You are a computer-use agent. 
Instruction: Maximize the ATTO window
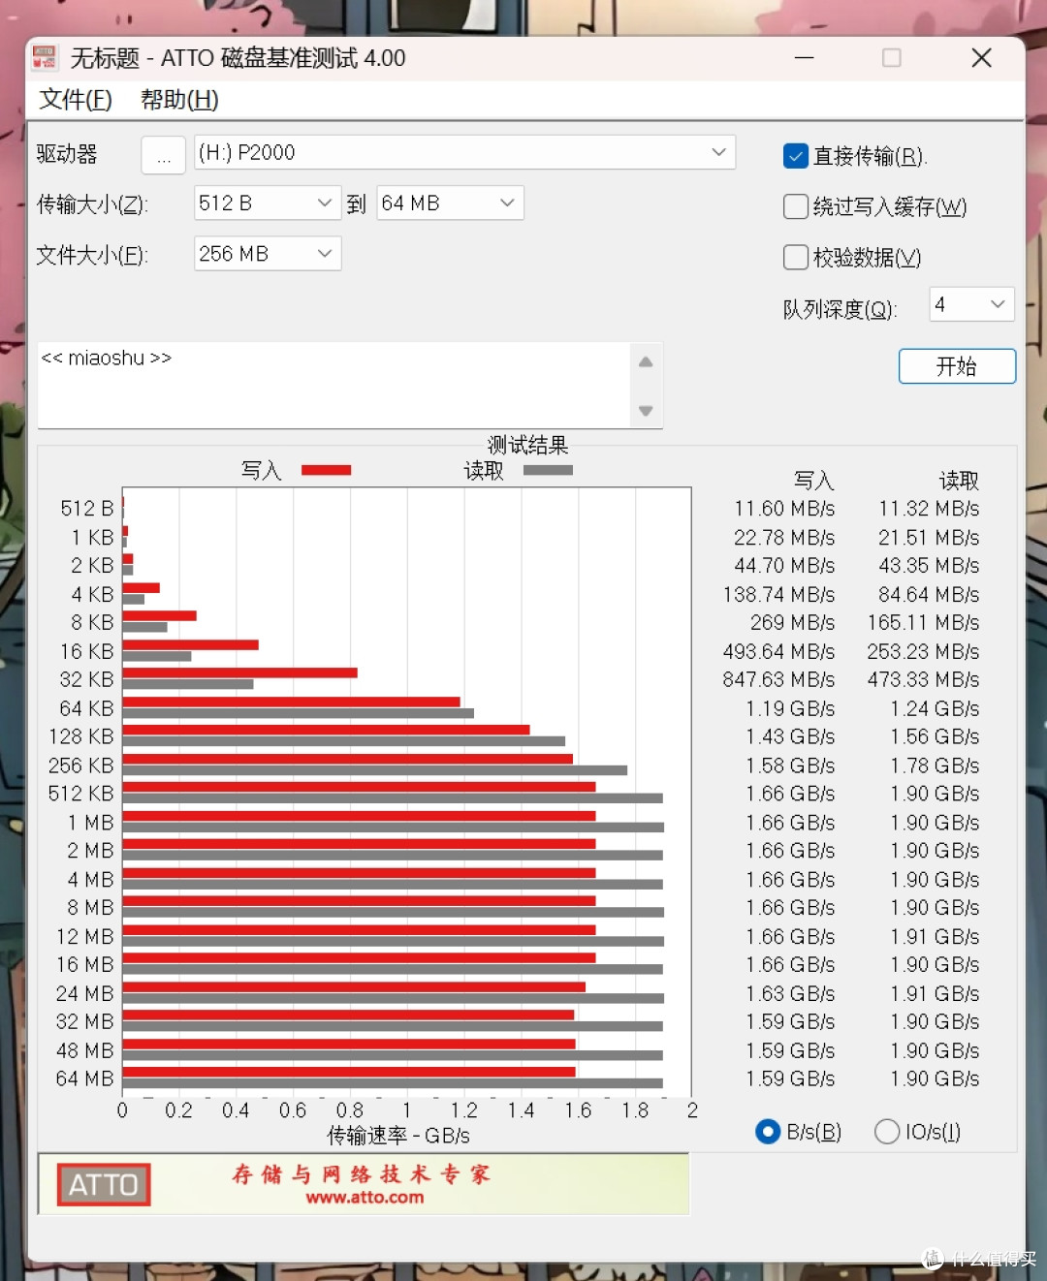pos(892,58)
